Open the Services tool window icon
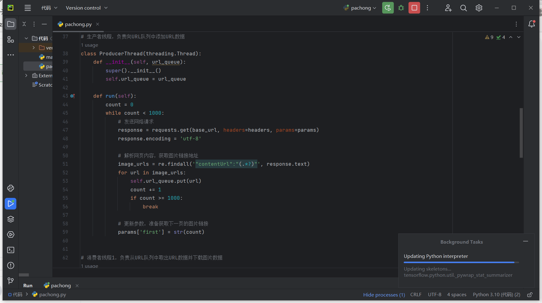This screenshot has width=542, height=303. (x=11, y=235)
